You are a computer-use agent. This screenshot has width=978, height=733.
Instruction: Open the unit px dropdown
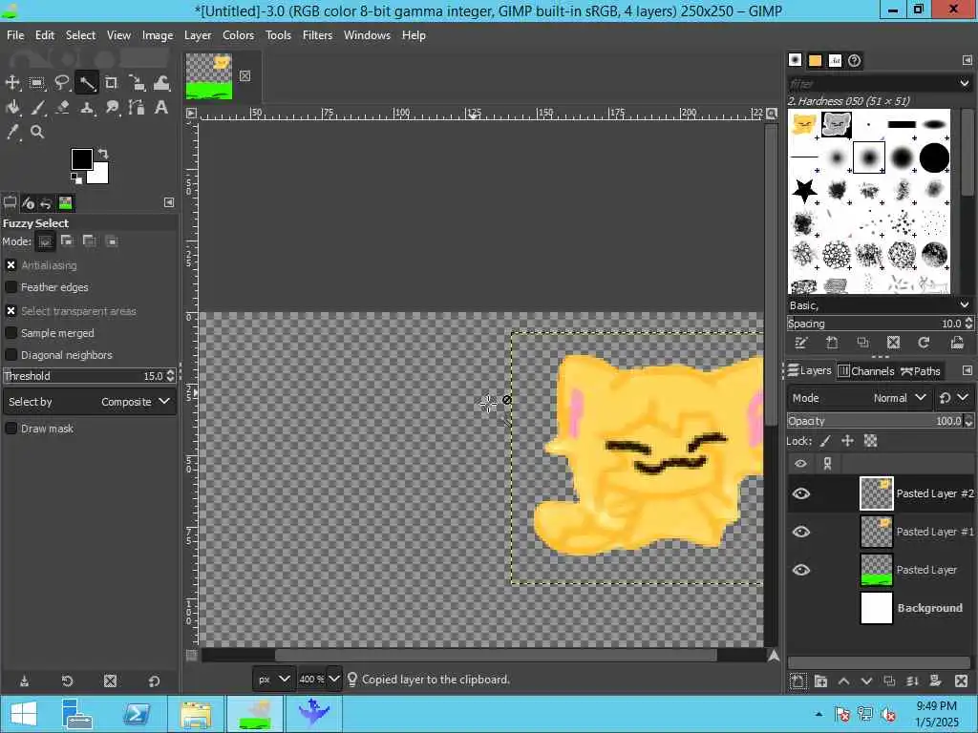tap(272, 679)
